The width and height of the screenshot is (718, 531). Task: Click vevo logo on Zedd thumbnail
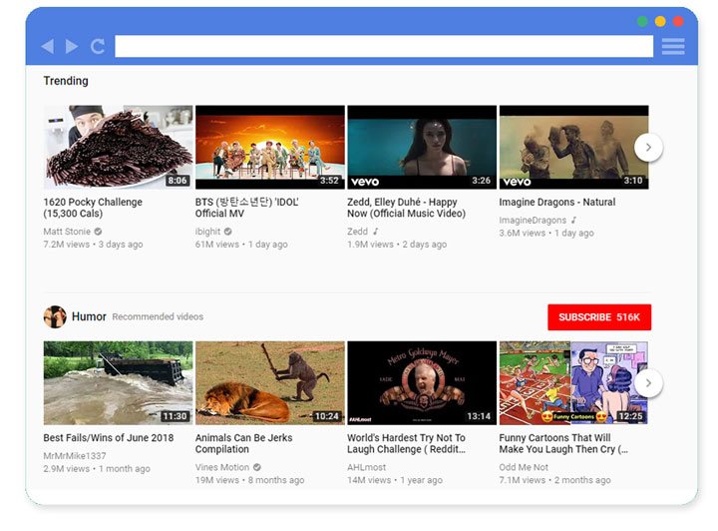365,182
